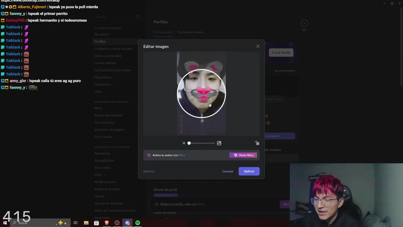
Task: Open Inventario de regalos settings
Action: [x=109, y=130]
